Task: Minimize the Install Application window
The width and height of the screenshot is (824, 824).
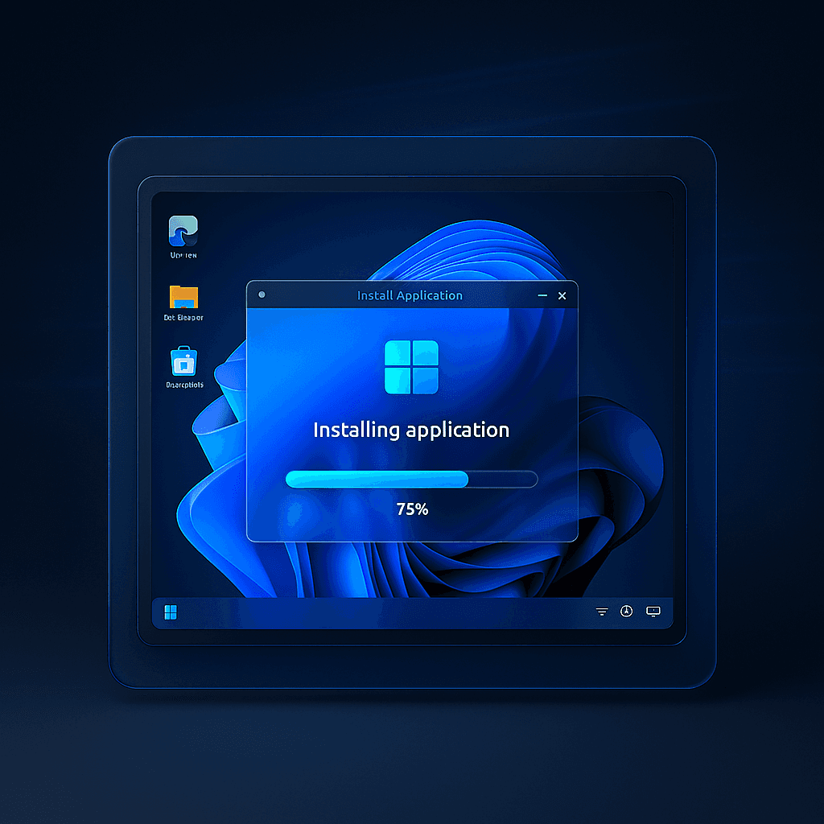Action: click(x=542, y=296)
